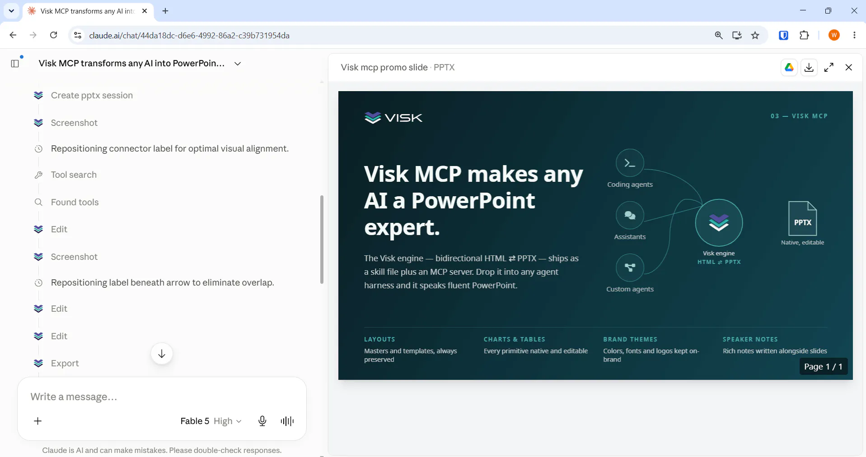Click the magnifier icon beside Found tools
866x457 pixels.
pyautogui.click(x=38, y=202)
